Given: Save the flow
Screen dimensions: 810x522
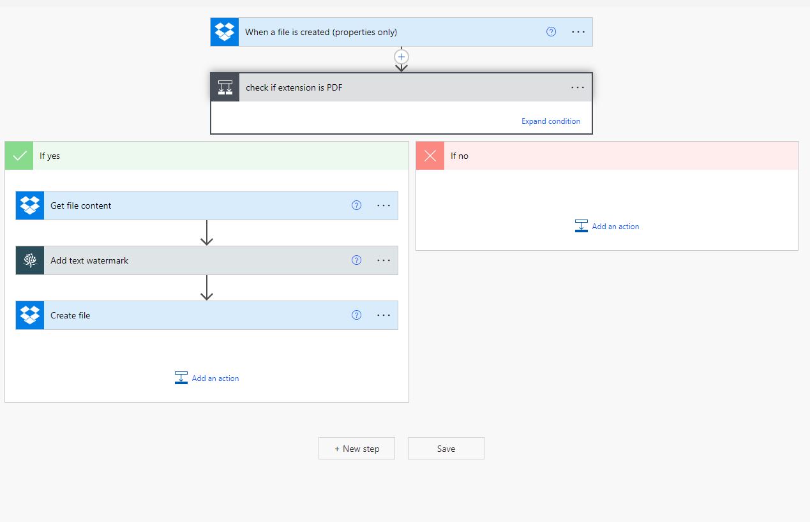Looking at the screenshot, I should tap(446, 448).
